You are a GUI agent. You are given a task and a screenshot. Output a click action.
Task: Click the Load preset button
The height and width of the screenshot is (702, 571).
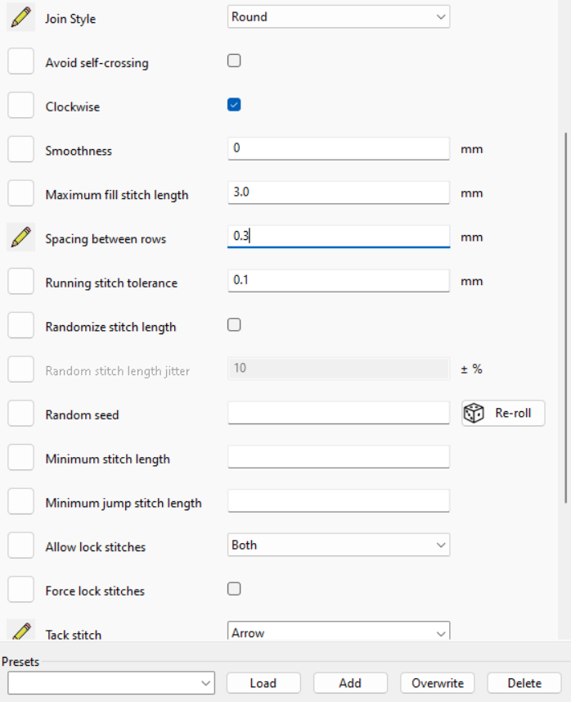point(263,683)
